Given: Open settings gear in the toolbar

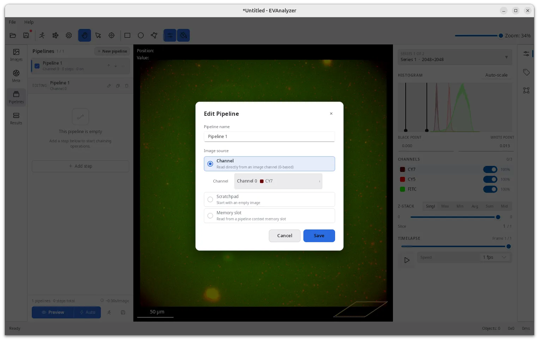Looking at the screenshot, I should [69, 35].
